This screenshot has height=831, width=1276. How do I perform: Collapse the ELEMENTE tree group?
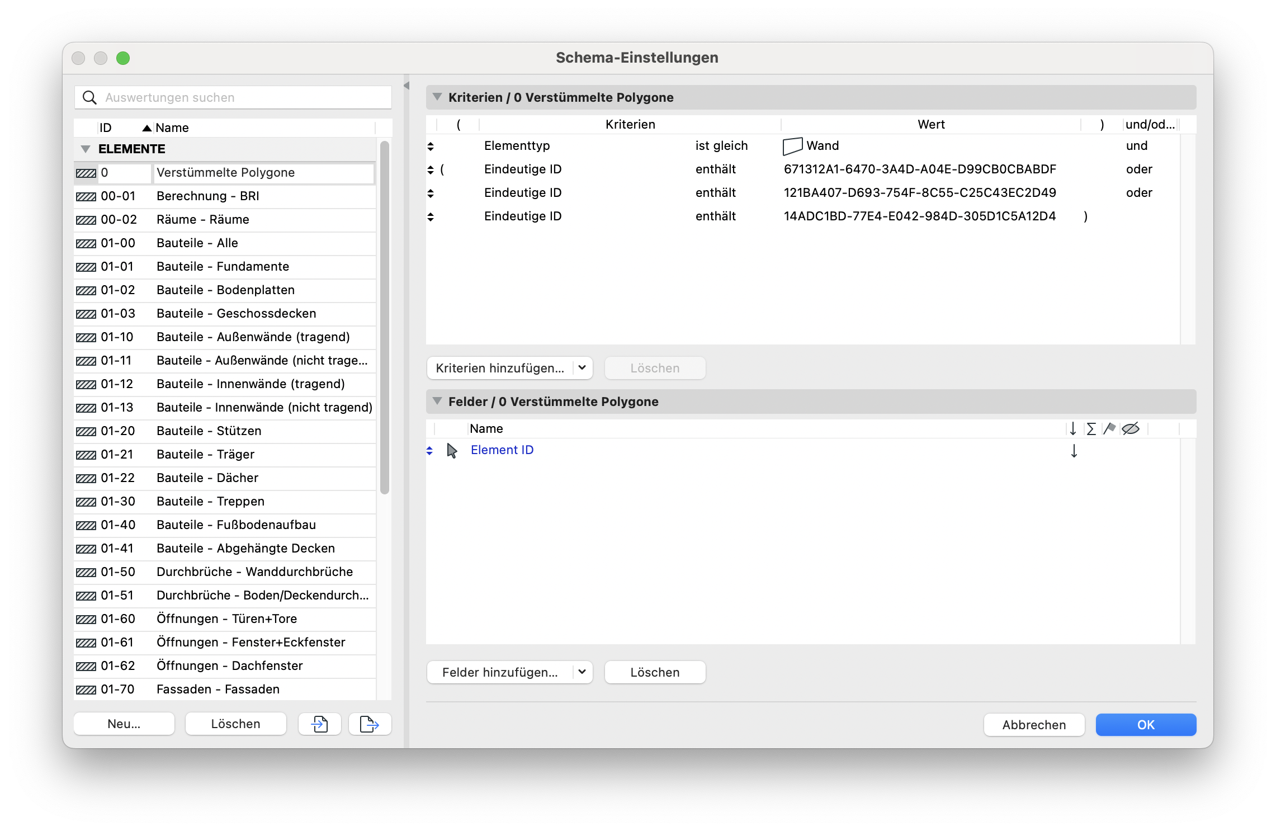(86, 149)
